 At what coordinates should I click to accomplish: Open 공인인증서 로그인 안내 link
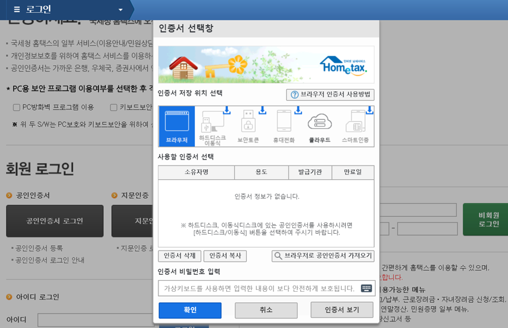[x=50, y=260]
